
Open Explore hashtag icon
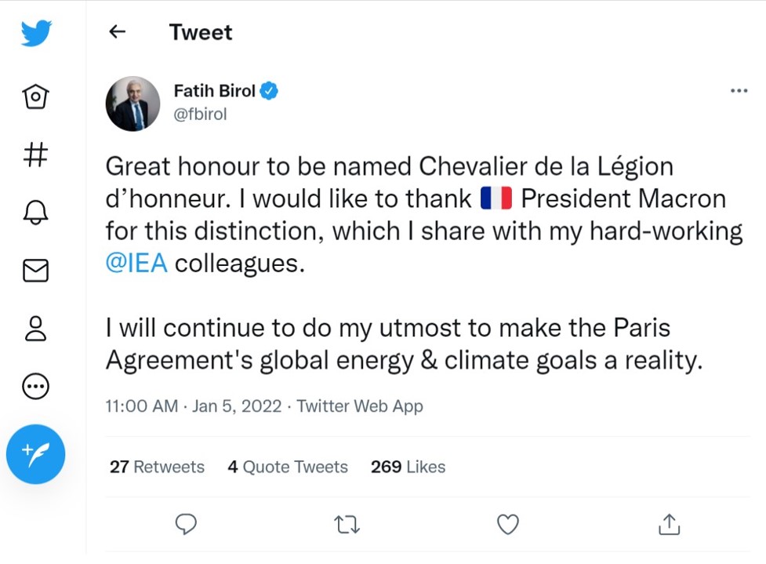(x=36, y=154)
